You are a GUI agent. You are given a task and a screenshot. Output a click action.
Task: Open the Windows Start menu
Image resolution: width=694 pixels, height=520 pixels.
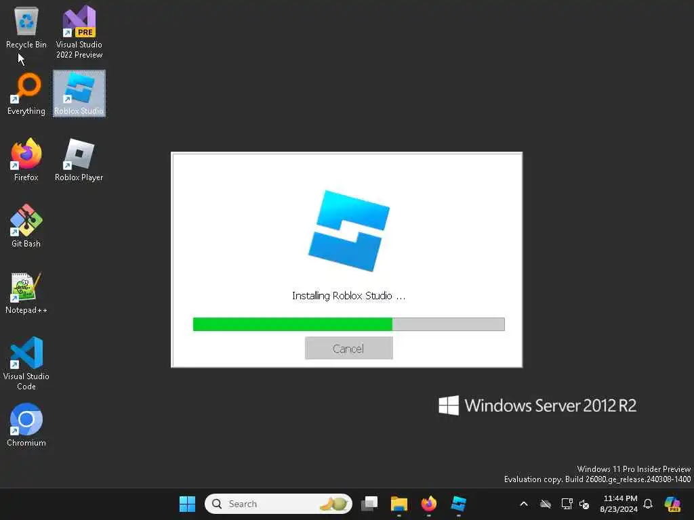coord(187,504)
